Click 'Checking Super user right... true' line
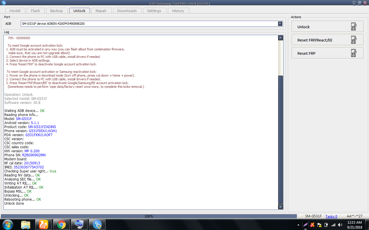Image resolution: width=369 pixels, height=230 pixels. [x=30, y=171]
